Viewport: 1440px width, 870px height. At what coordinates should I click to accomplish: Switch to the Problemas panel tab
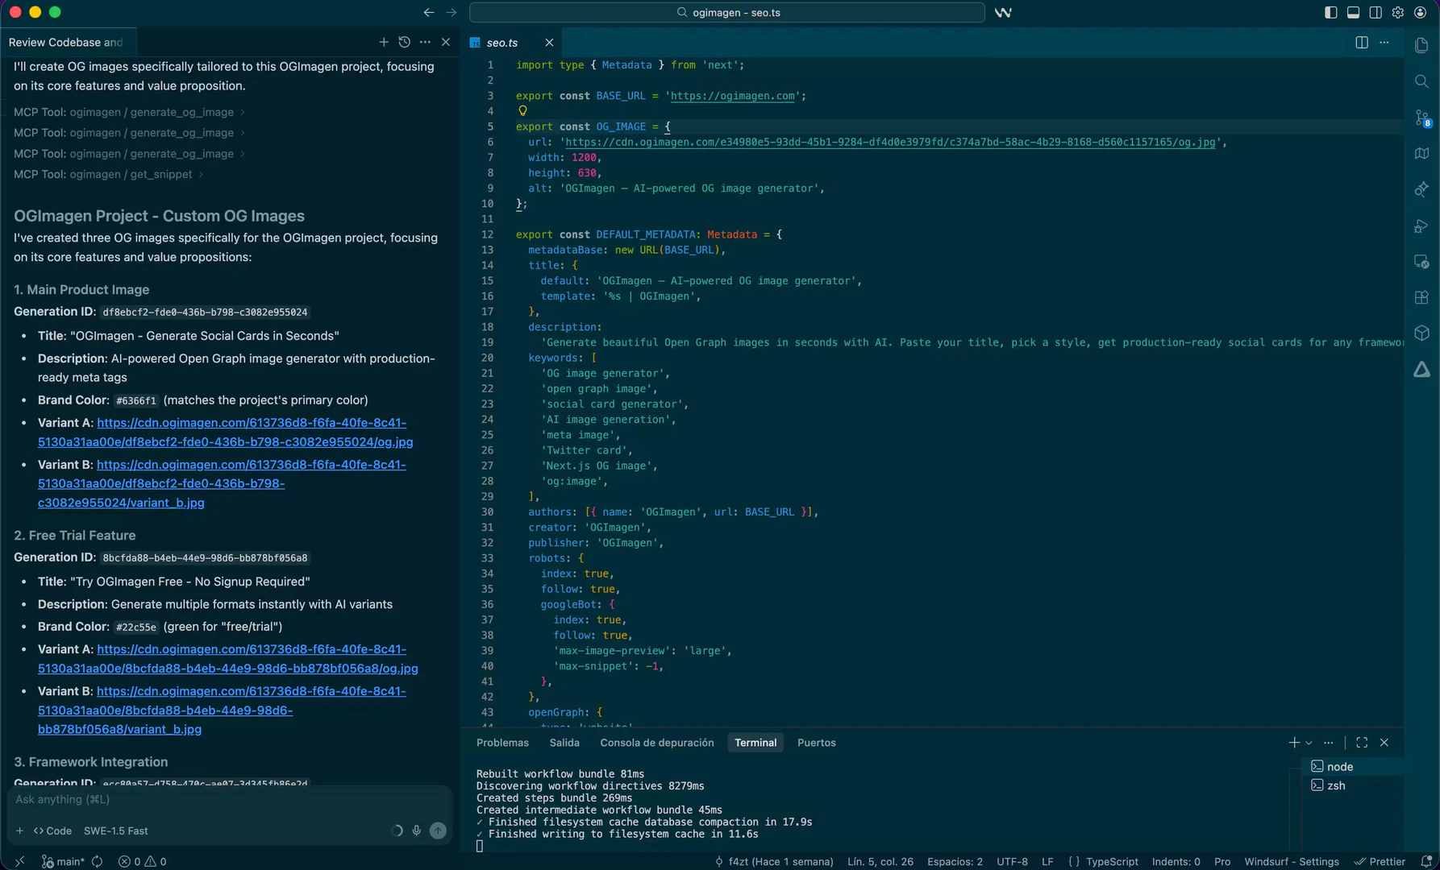point(502,743)
